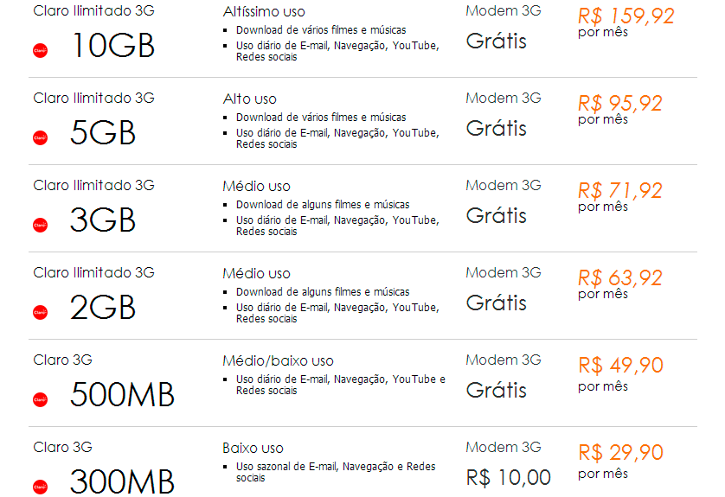Click the Claro logo beside the 10GB plan
This screenshot has height=497, width=725.
point(40,50)
